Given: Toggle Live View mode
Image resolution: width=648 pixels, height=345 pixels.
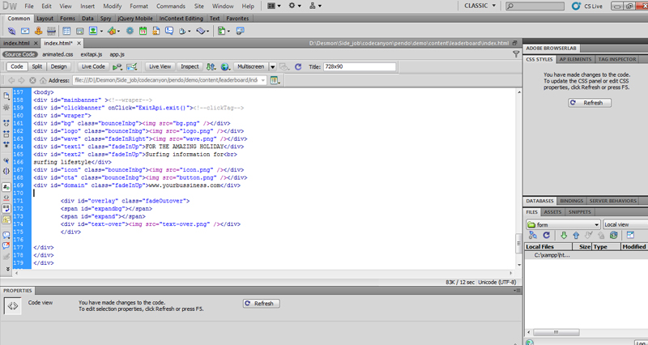Looking at the screenshot, I should tap(159, 66).
